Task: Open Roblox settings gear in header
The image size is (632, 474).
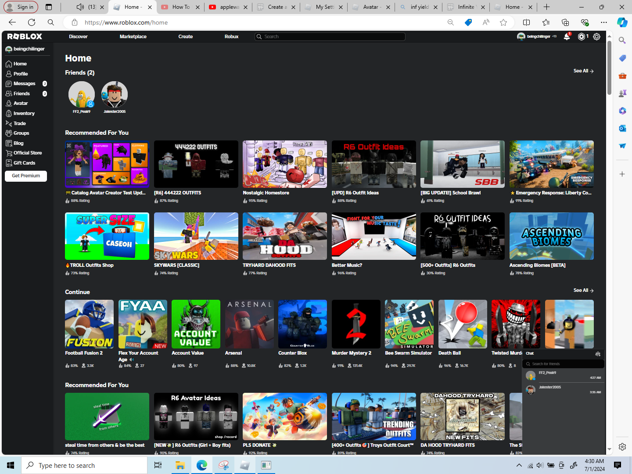Action: coord(597,37)
